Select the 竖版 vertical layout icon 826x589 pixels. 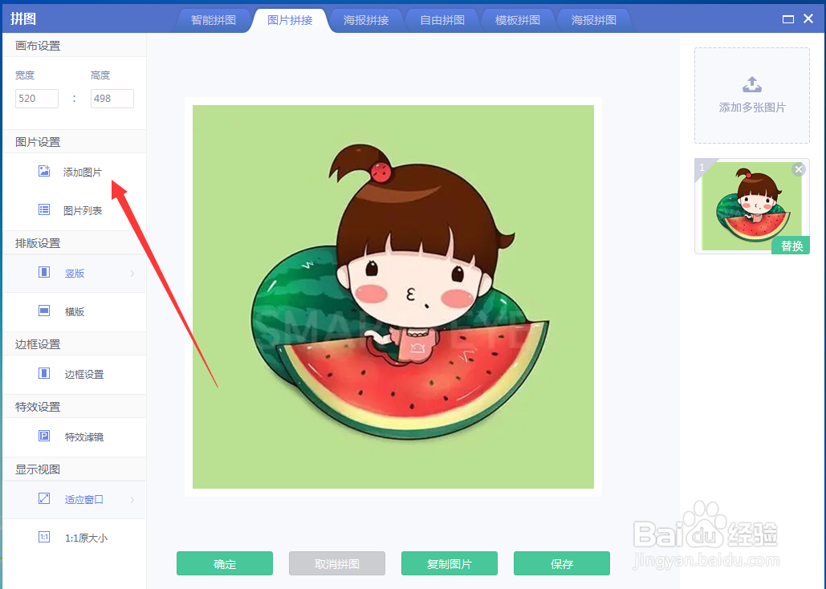[44, 272]
